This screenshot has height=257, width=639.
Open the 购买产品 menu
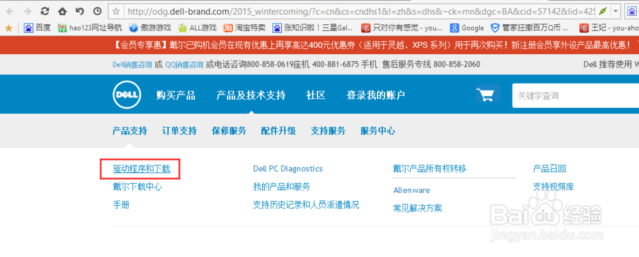pos(176,96)
